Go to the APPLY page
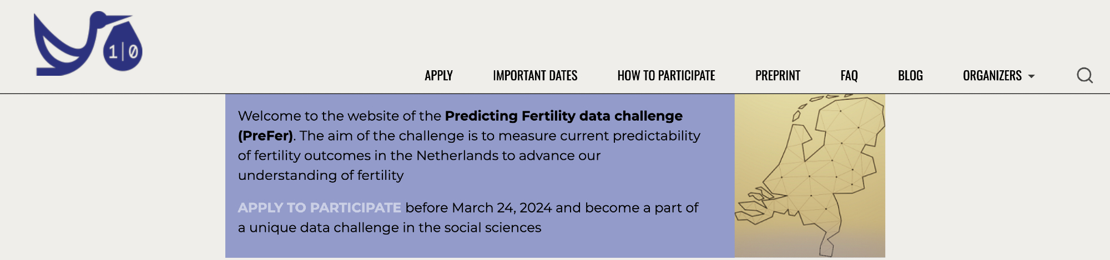Viewport: 1110px width, 260px height. click(x=438, y=76)
